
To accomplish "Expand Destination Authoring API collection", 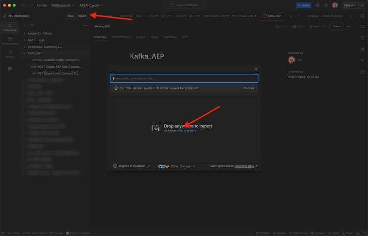I will pyautogui.click(x=24, y=47).
